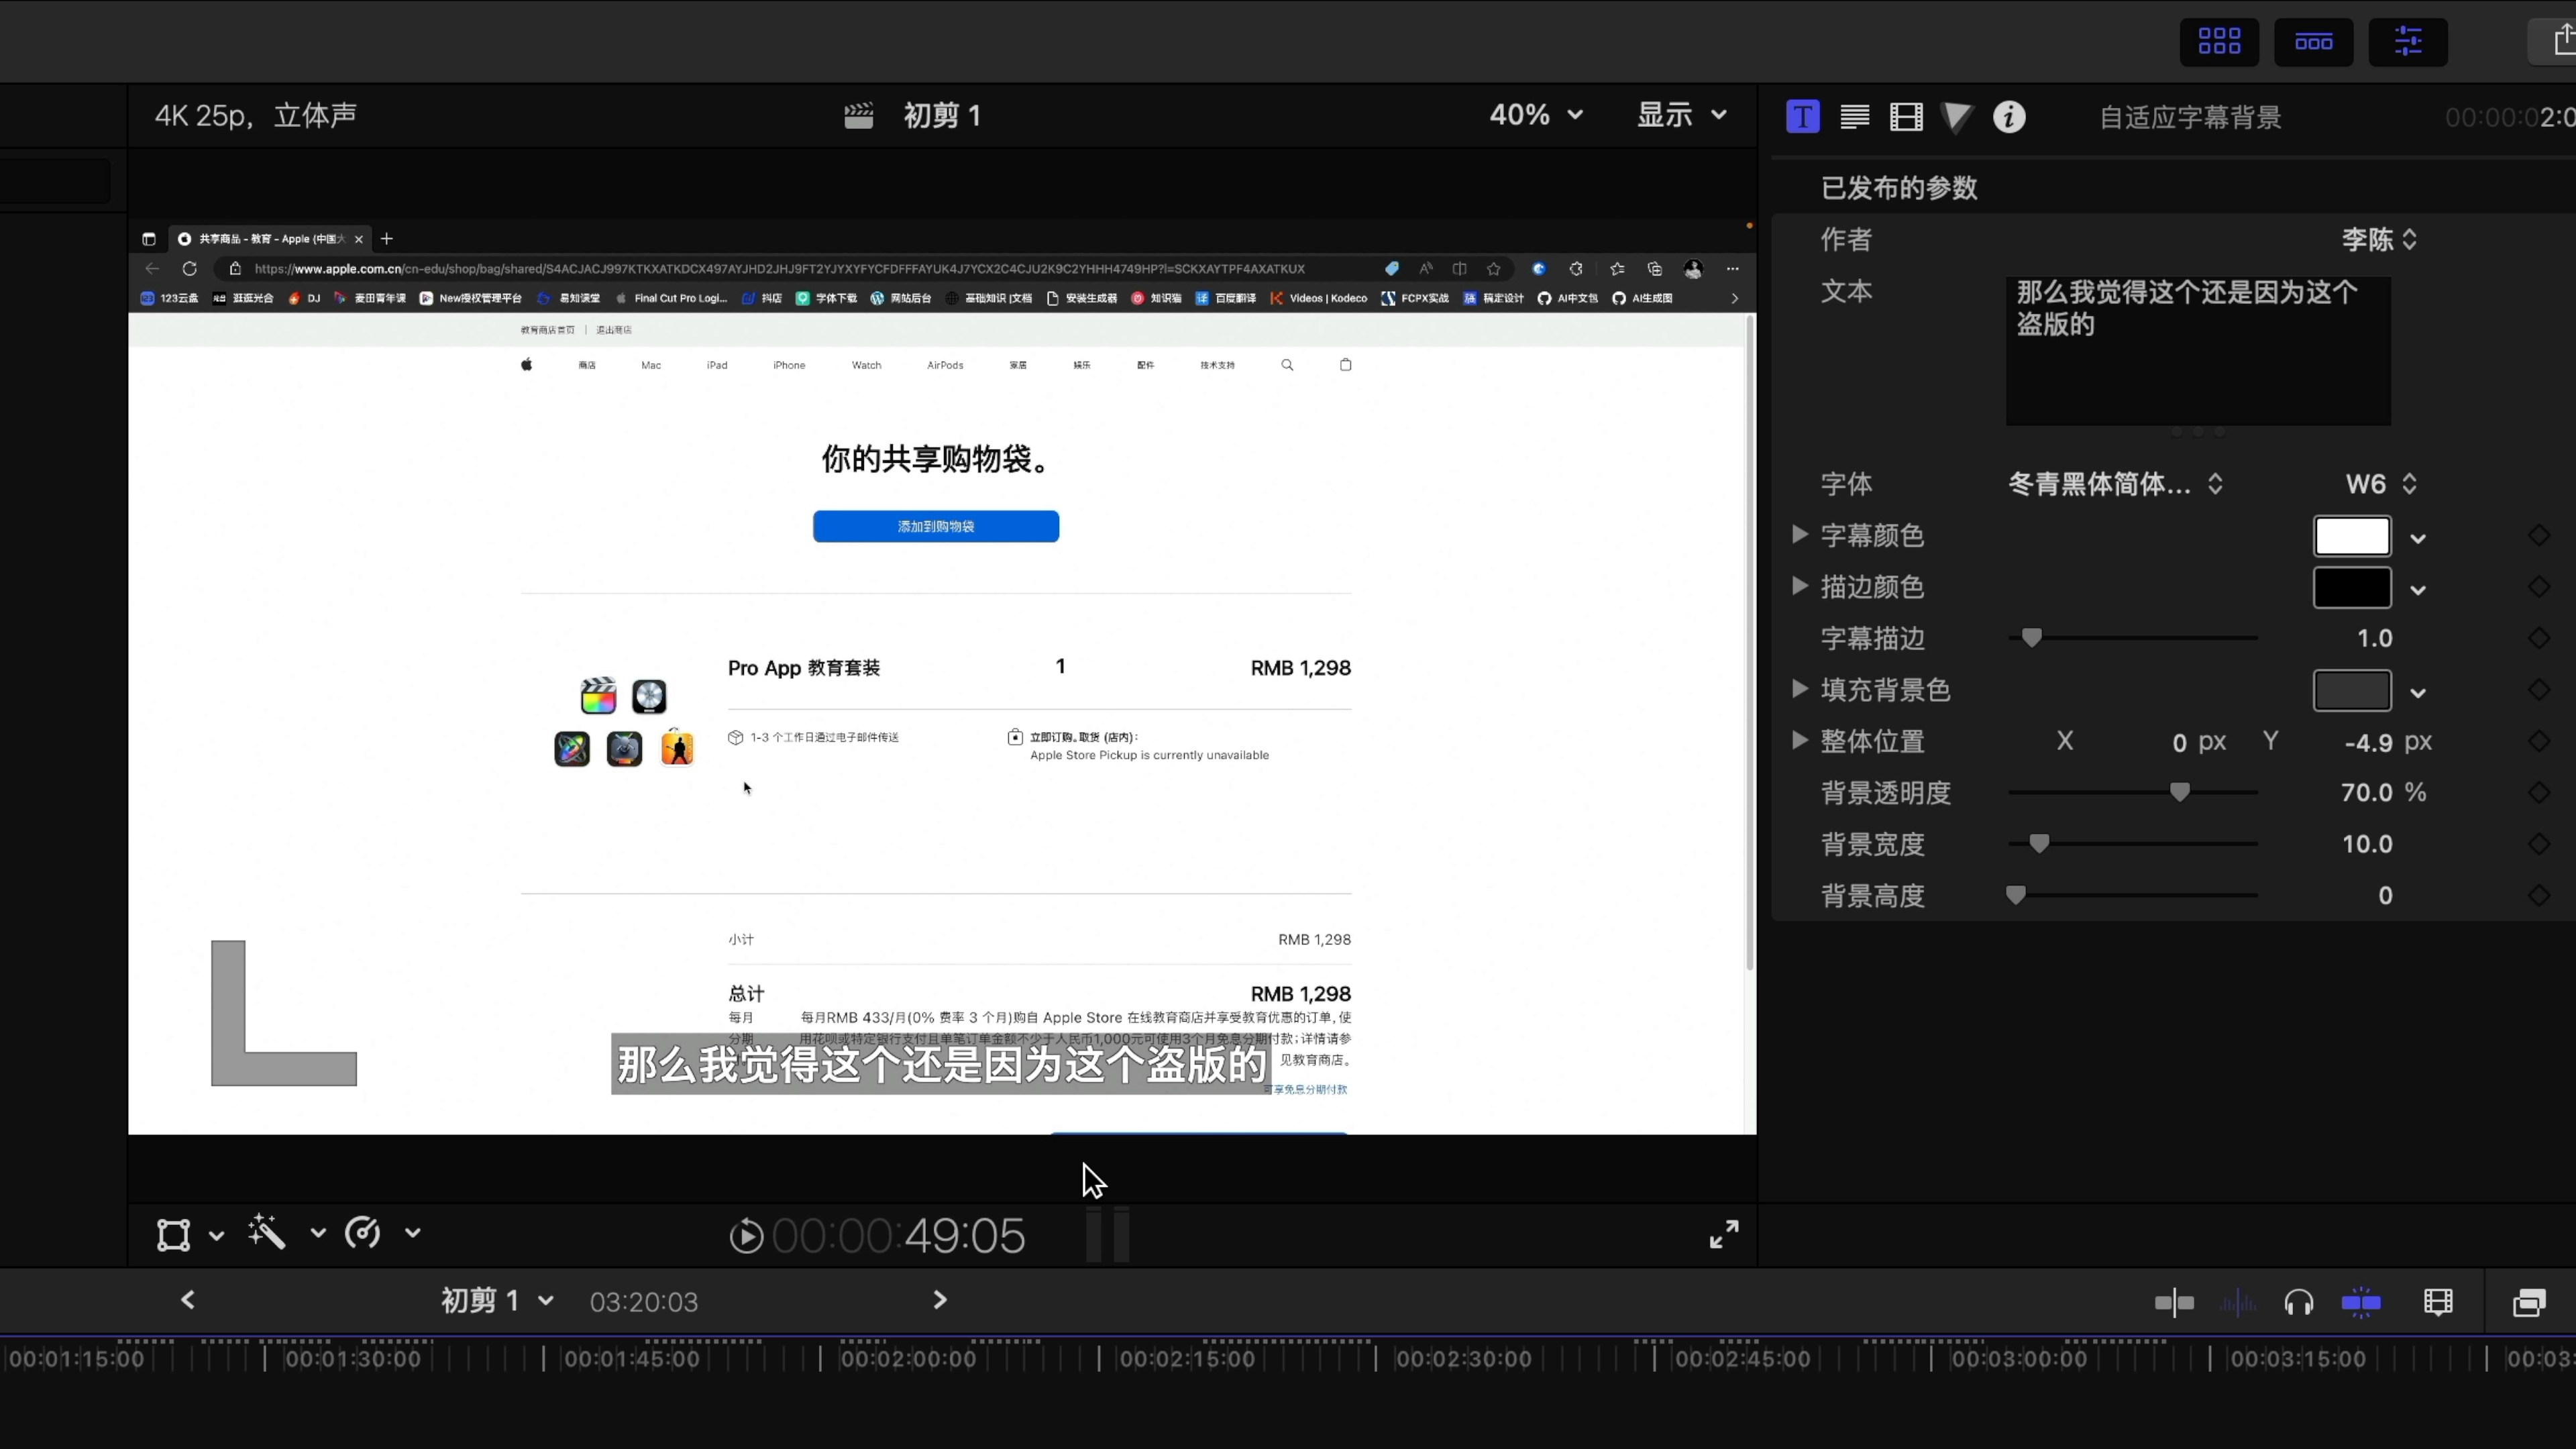Image resolution: width=2576 pixels, height=1449 pixels.
Task: Add keyframe for 填充背景色
Action: (2539, 690)
